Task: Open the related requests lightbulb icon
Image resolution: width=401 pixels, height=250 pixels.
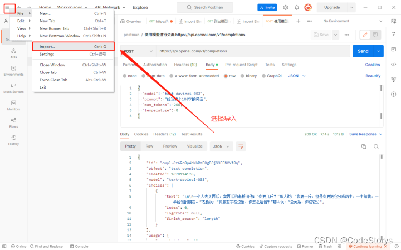Action: [x=393, y=79]
